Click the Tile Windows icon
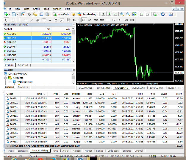 click(x=134, y=14)
